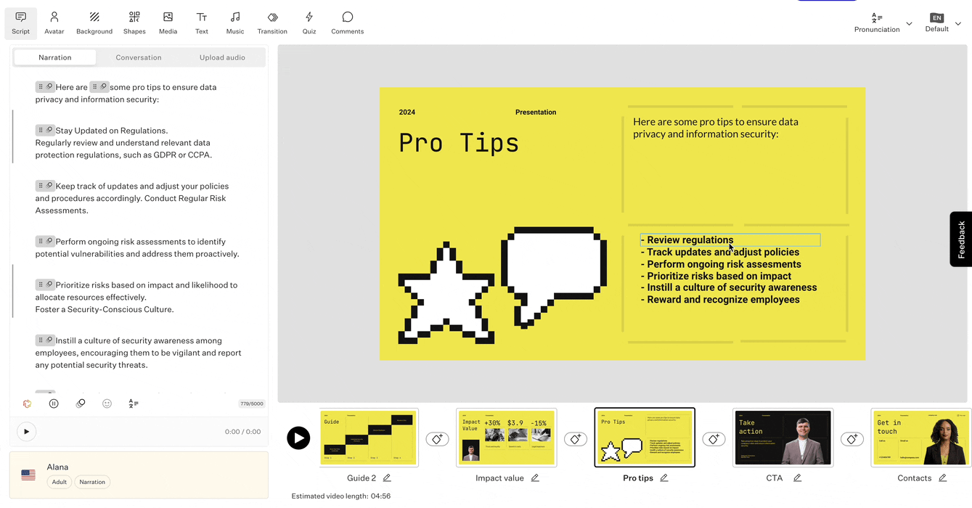Select the Music tool

pyautogui.click(x=235, y=22)
